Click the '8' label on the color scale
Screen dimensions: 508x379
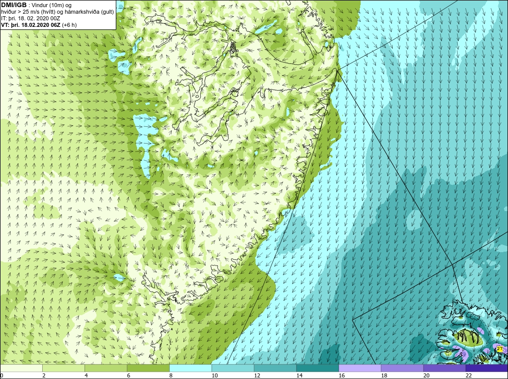point(171,375)
